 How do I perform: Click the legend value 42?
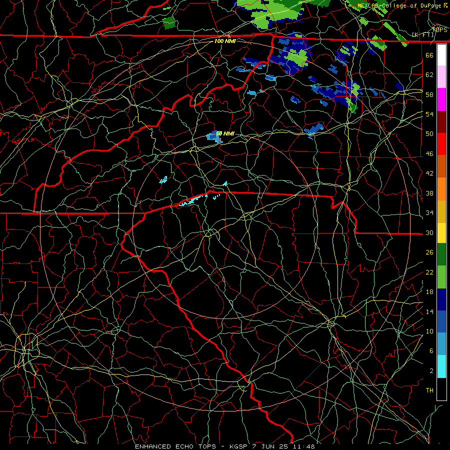pyautogui.click(x=429, y=173)
